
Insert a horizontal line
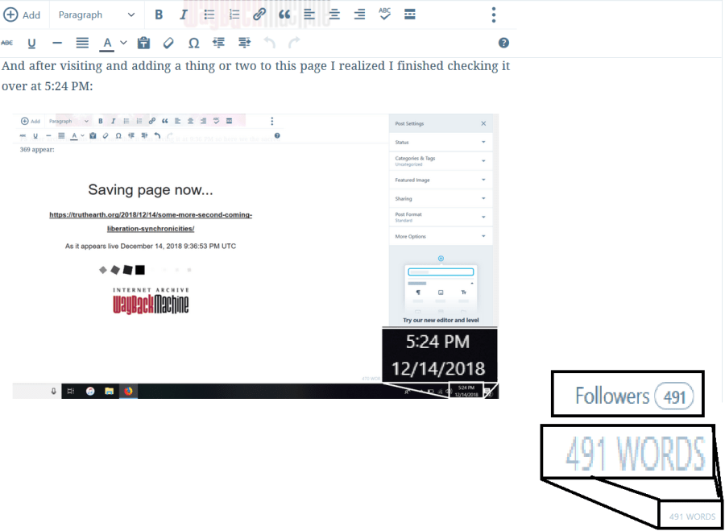pos(57,43)
